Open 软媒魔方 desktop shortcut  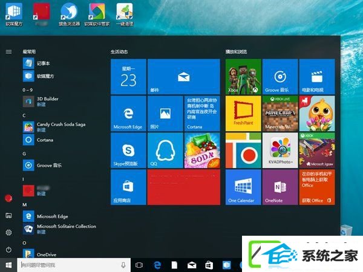pos(14,15)
